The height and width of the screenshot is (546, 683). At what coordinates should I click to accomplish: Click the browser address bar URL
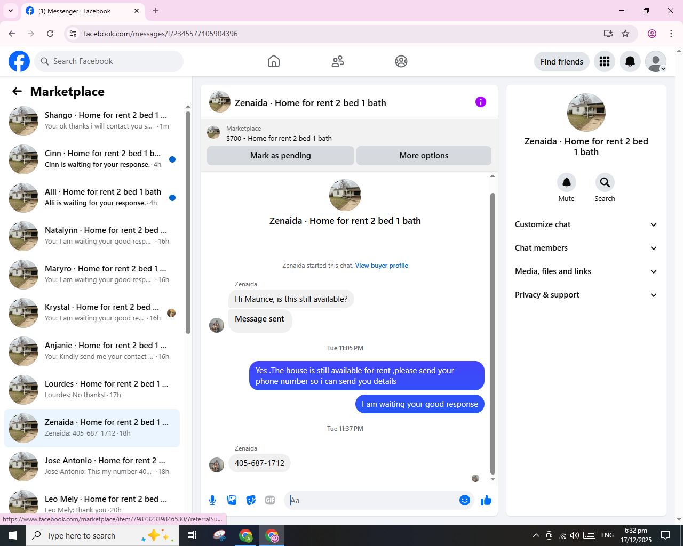pos(161,34)
